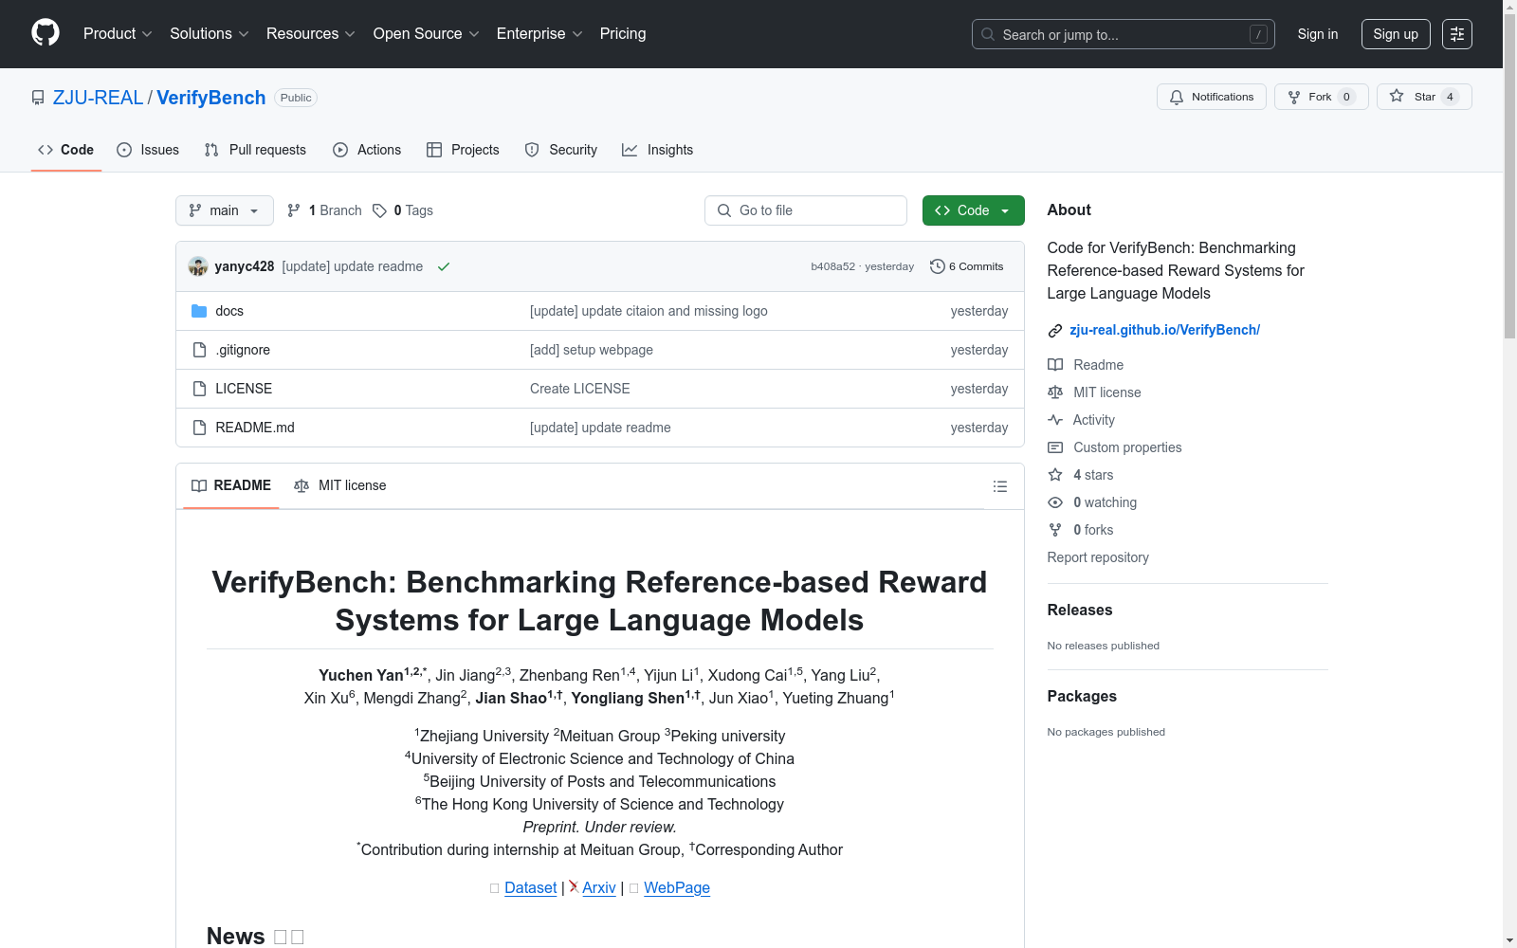Switch to the Issues tab
1517x948 pixels.
coord(148,150)
